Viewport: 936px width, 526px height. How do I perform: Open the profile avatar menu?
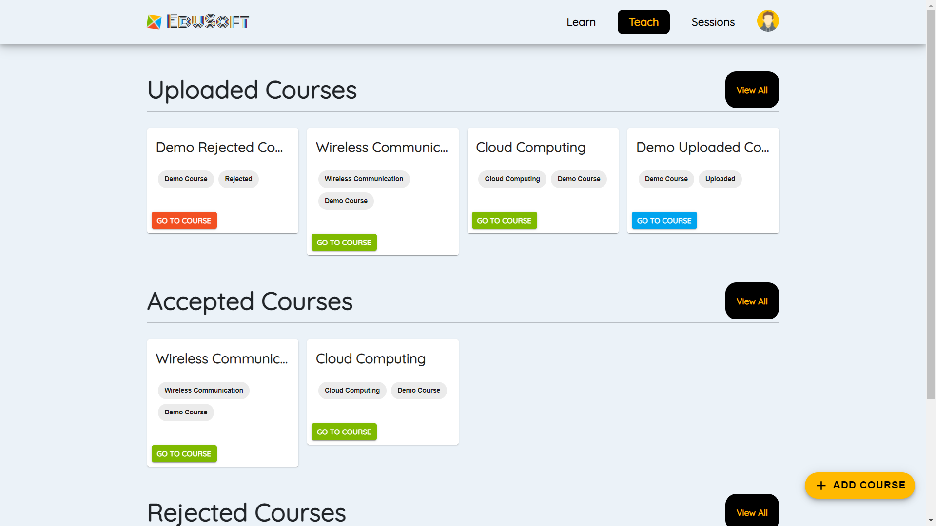(768, 20)
